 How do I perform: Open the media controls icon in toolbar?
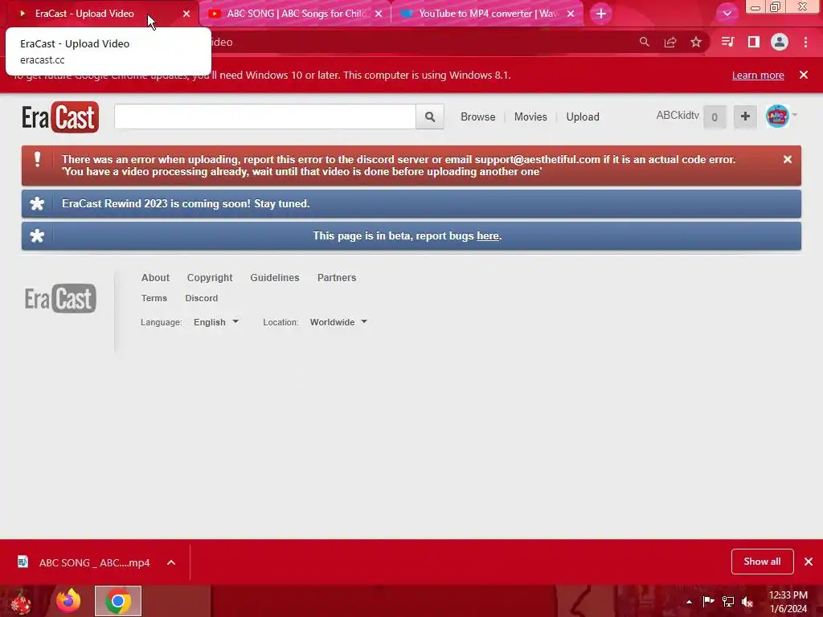pos(727,42)
